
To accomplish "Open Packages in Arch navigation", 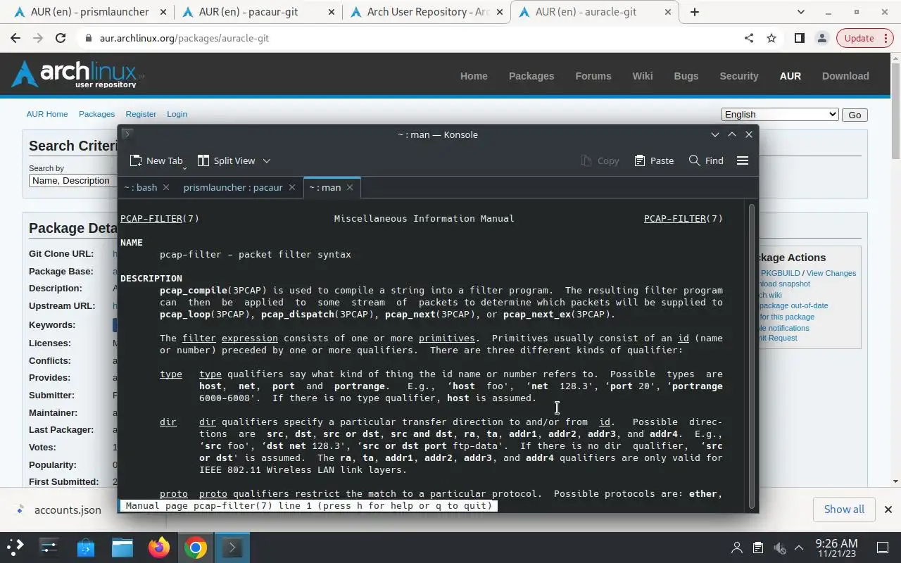I will coord(531,76).
